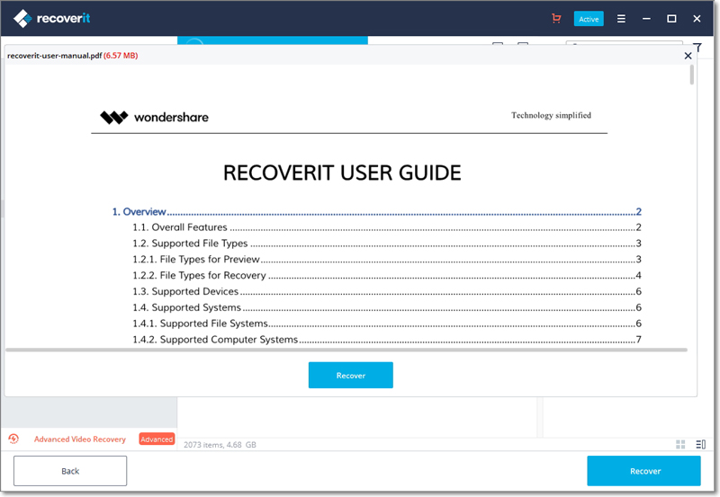
Task: Click the preview horizontal scrollbar
Action: [x=346, y=350]
